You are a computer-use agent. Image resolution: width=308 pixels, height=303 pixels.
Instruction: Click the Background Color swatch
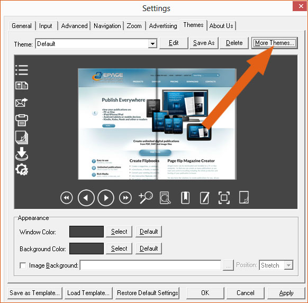[86, 249]
